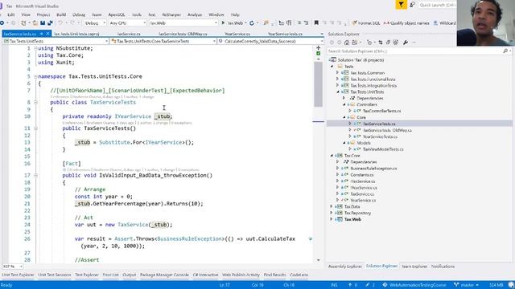Collapse the TaxServiceTests class outline region

(x=35, y=102)
